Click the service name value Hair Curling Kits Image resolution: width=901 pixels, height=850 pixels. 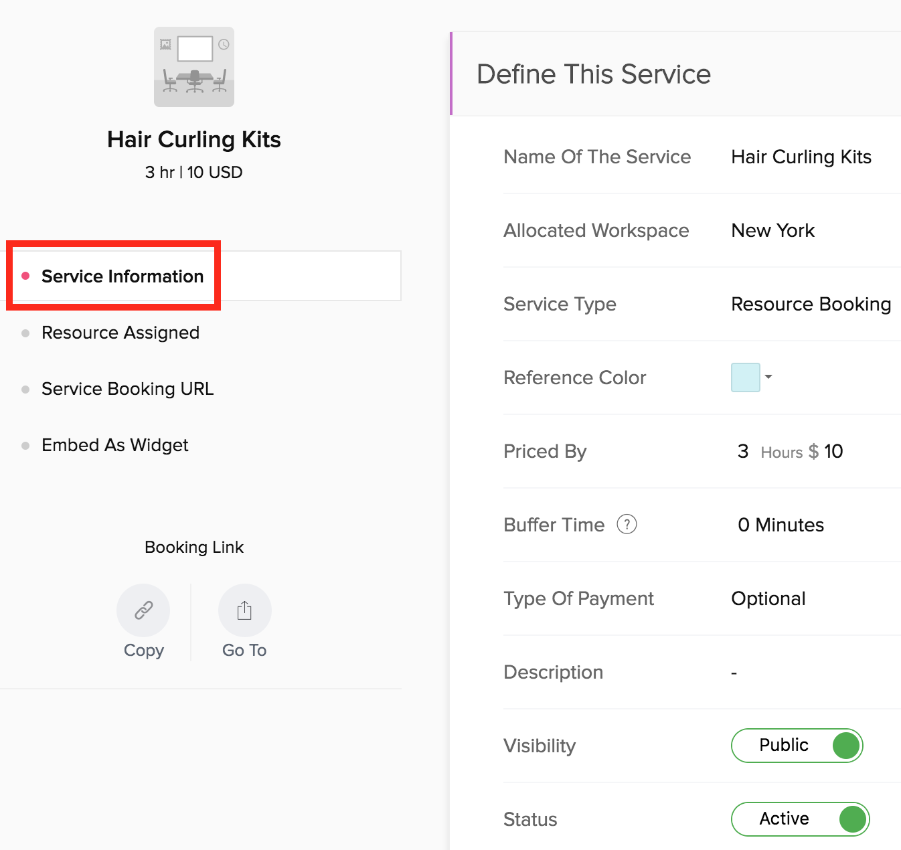(x=801, y=157)
